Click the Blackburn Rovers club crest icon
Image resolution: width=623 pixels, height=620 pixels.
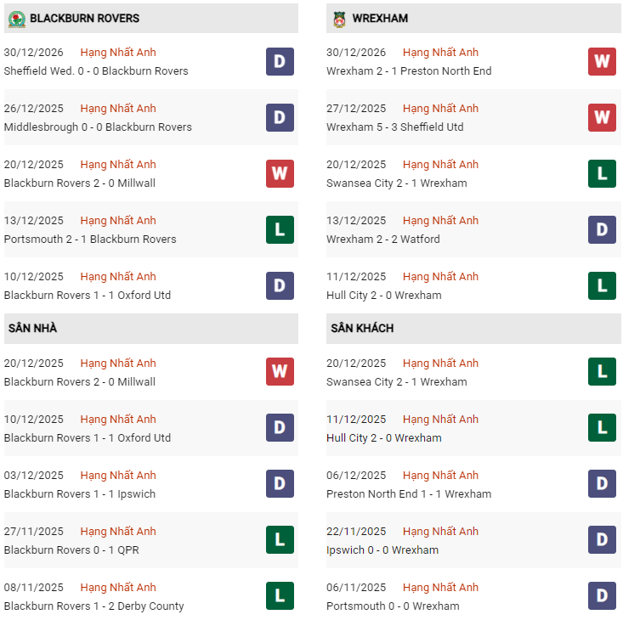pyautogui.click(x=17, y=18)
